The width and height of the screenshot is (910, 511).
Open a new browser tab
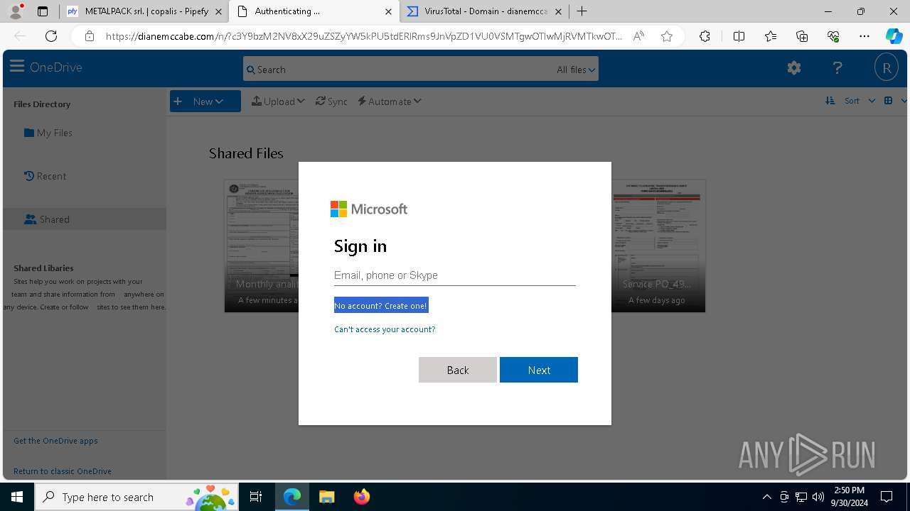tap(582, 11)
